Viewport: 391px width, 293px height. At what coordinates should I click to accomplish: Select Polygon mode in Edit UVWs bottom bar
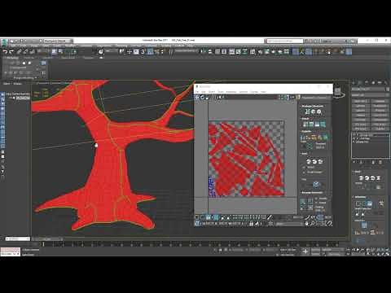click(209, 217)
